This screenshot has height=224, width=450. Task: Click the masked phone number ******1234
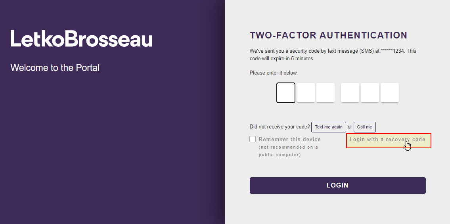point(393,51)
